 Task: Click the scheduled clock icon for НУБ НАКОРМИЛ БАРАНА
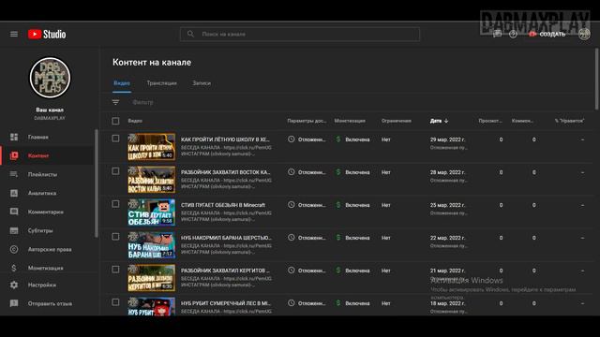tap(292, 237)
